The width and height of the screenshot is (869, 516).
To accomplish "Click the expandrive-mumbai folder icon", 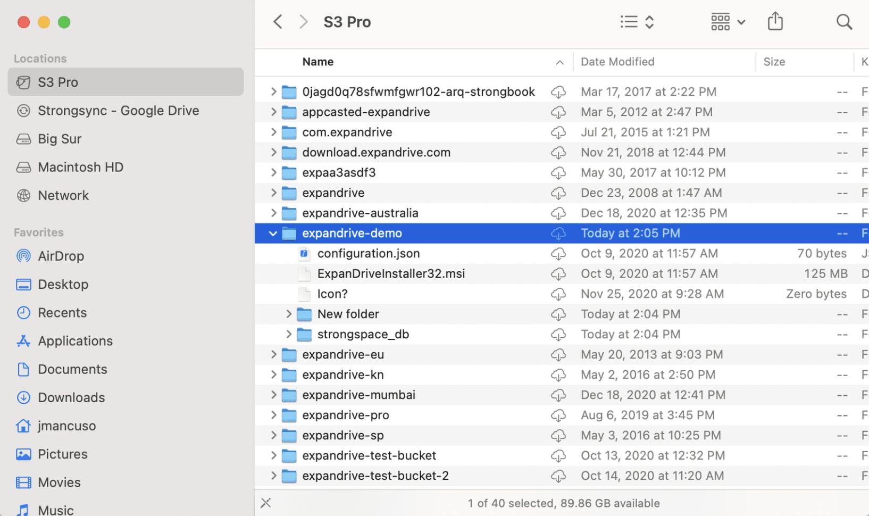I will pos(289,395).
